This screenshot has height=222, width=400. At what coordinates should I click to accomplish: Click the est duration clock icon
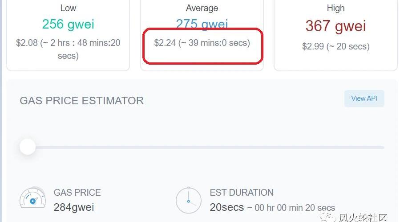[189, 200]
